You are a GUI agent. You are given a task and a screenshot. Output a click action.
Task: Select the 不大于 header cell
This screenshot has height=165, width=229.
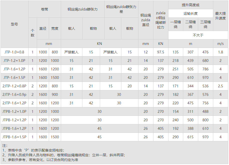pos(198,35)
